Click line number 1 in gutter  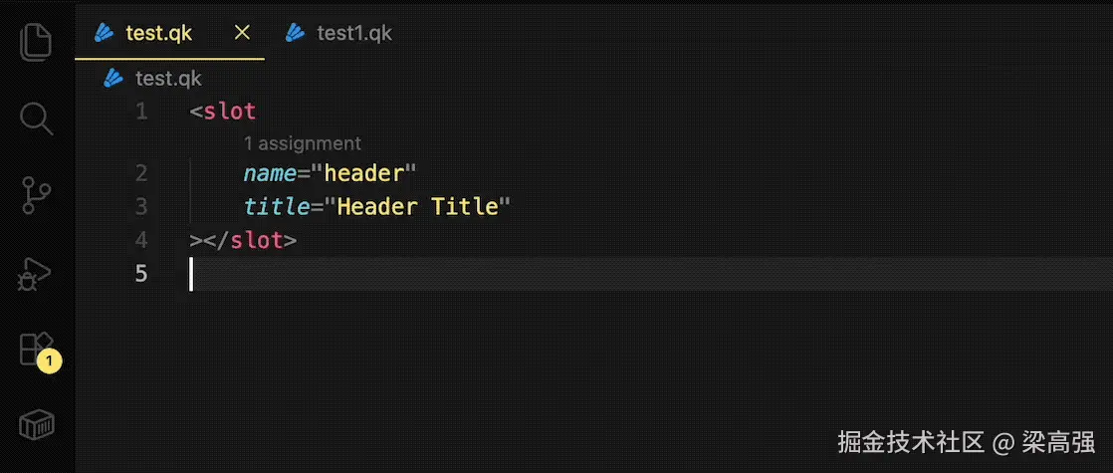[x=141, y=111]
